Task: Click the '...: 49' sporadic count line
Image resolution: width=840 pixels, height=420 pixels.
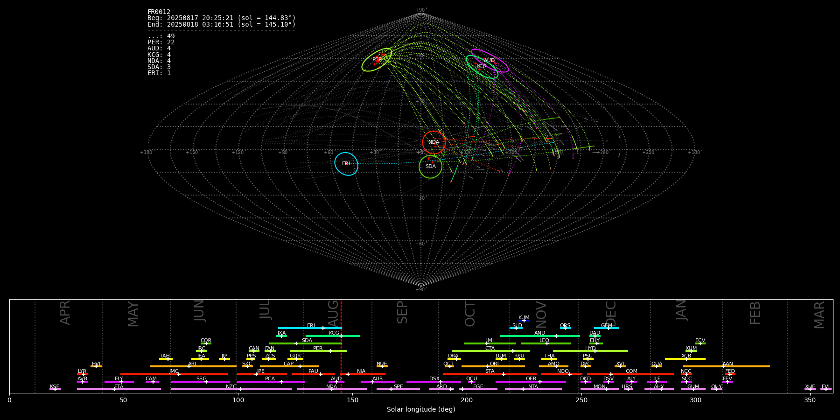Action: pyautogui.click(x=161, y=36)
